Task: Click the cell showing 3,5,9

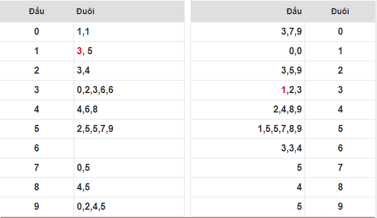Action: click(x=248, y=71)
